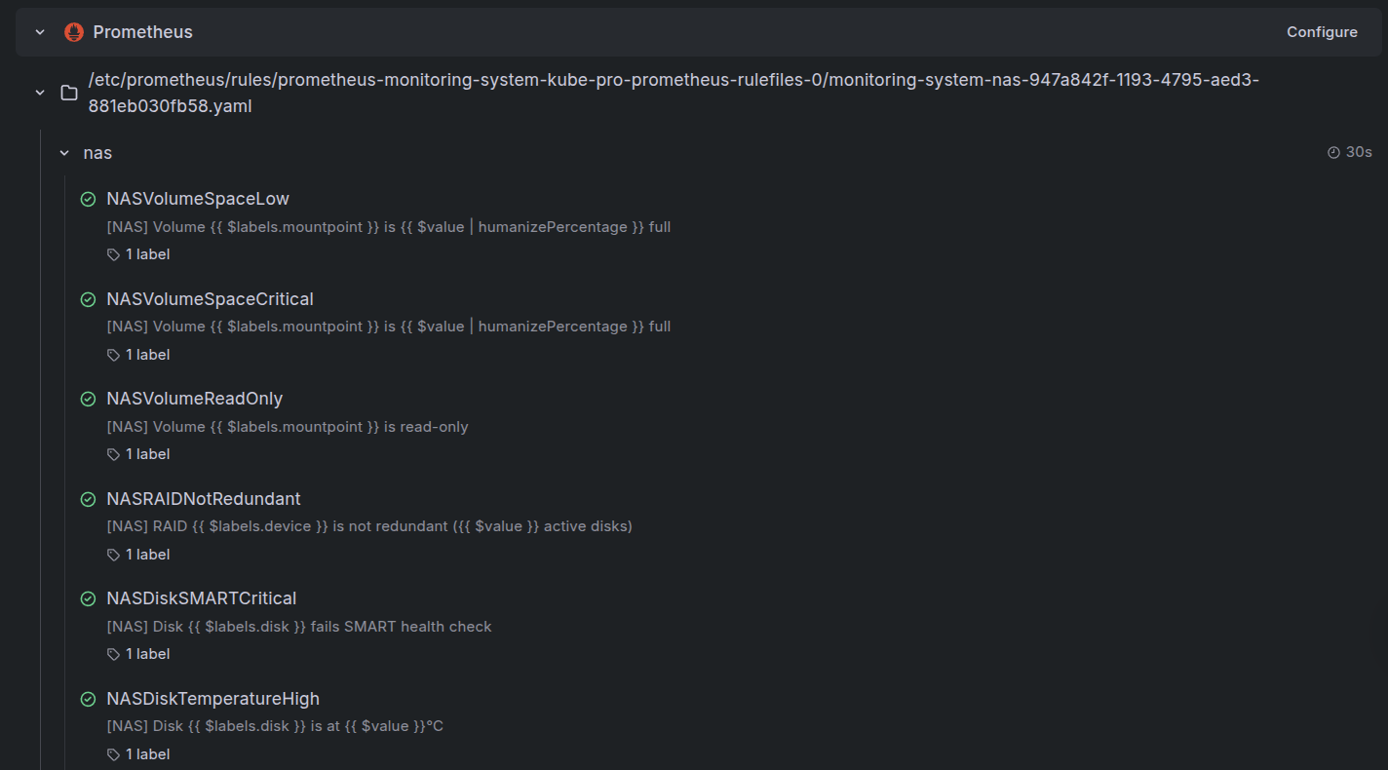1388x770 pixels.
Task: Collapse the nas rule group
Action: (x=64, y=153)
